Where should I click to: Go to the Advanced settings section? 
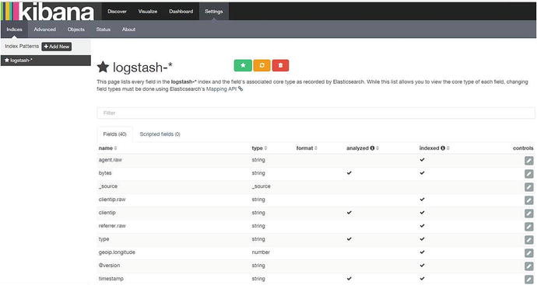coord(45,30)
